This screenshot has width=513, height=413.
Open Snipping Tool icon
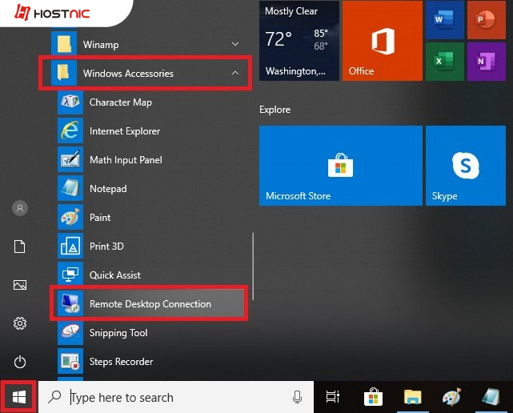pyautogui.click(x=70, y=332)
